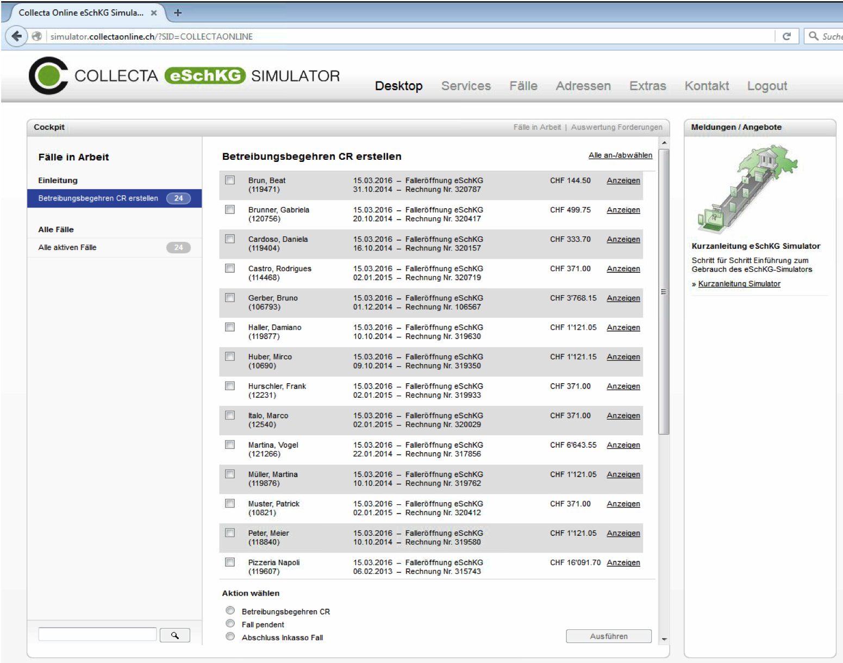
Task: Tick the checkbox for Peter, Meier
Action: point(230,533)
